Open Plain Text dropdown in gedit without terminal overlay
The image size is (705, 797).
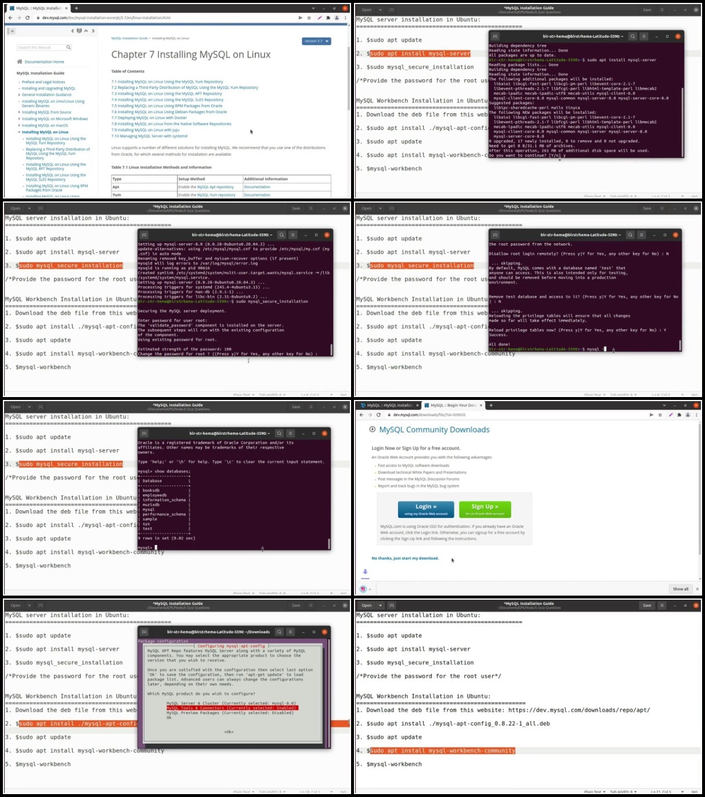pos(594,792)
